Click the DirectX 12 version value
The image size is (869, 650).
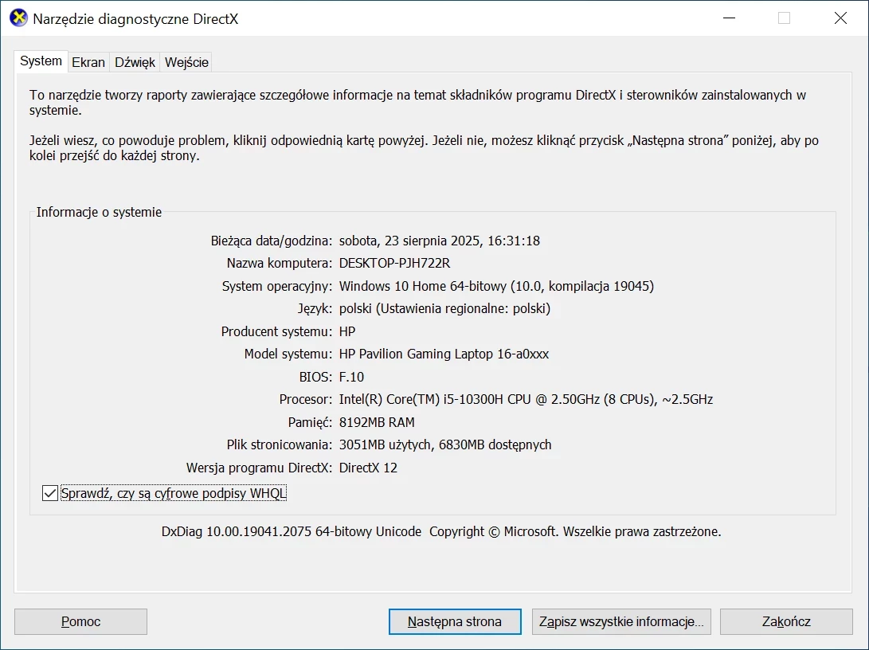368,468
